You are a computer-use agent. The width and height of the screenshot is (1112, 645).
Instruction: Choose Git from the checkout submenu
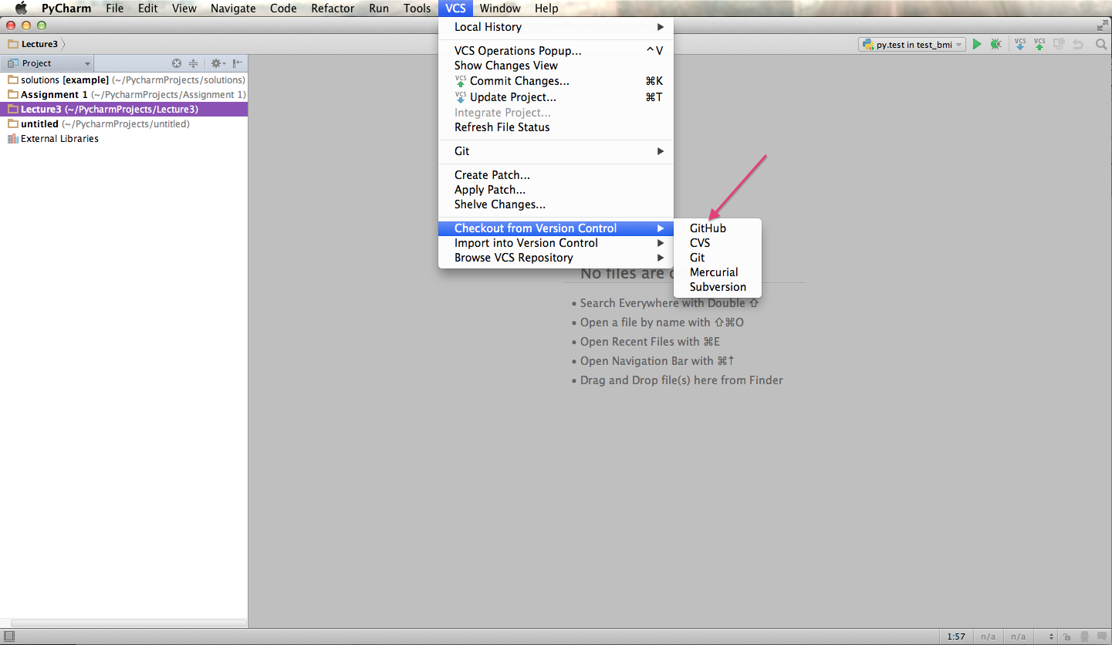click(x=718, y=258)
